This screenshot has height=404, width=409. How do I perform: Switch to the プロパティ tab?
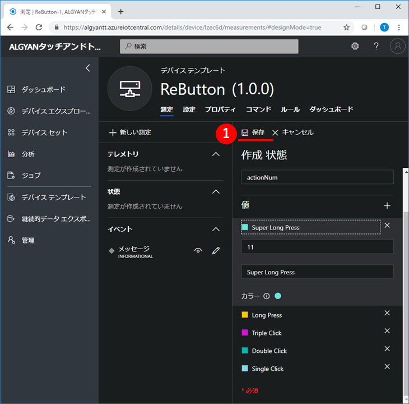tap(220, 109)
